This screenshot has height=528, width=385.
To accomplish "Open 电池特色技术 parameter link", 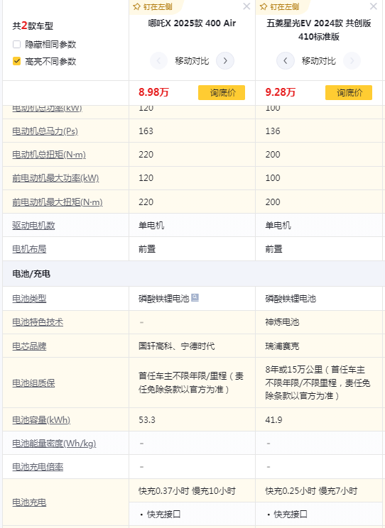I will tap(38, 322).
